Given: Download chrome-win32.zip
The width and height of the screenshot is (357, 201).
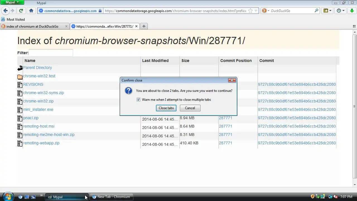Looking at the screenshot, I should click(x=38, y=101).
